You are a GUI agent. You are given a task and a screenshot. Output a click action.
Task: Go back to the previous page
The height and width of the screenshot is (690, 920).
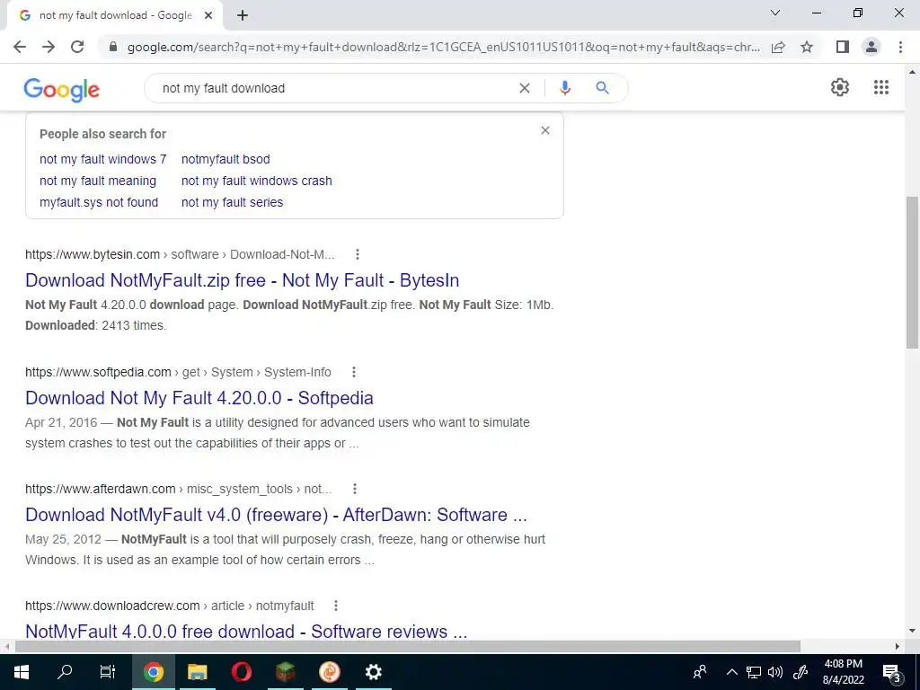(20, 47)
